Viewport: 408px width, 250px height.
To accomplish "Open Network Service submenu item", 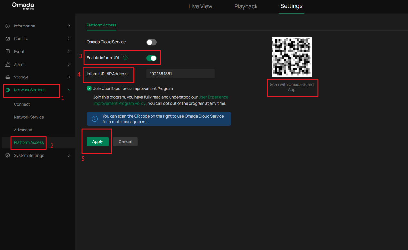I will pos(29,117).
